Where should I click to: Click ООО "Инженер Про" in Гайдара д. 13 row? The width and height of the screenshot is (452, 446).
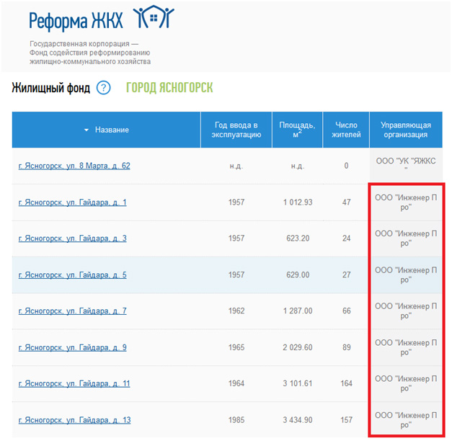coord(406,420)
